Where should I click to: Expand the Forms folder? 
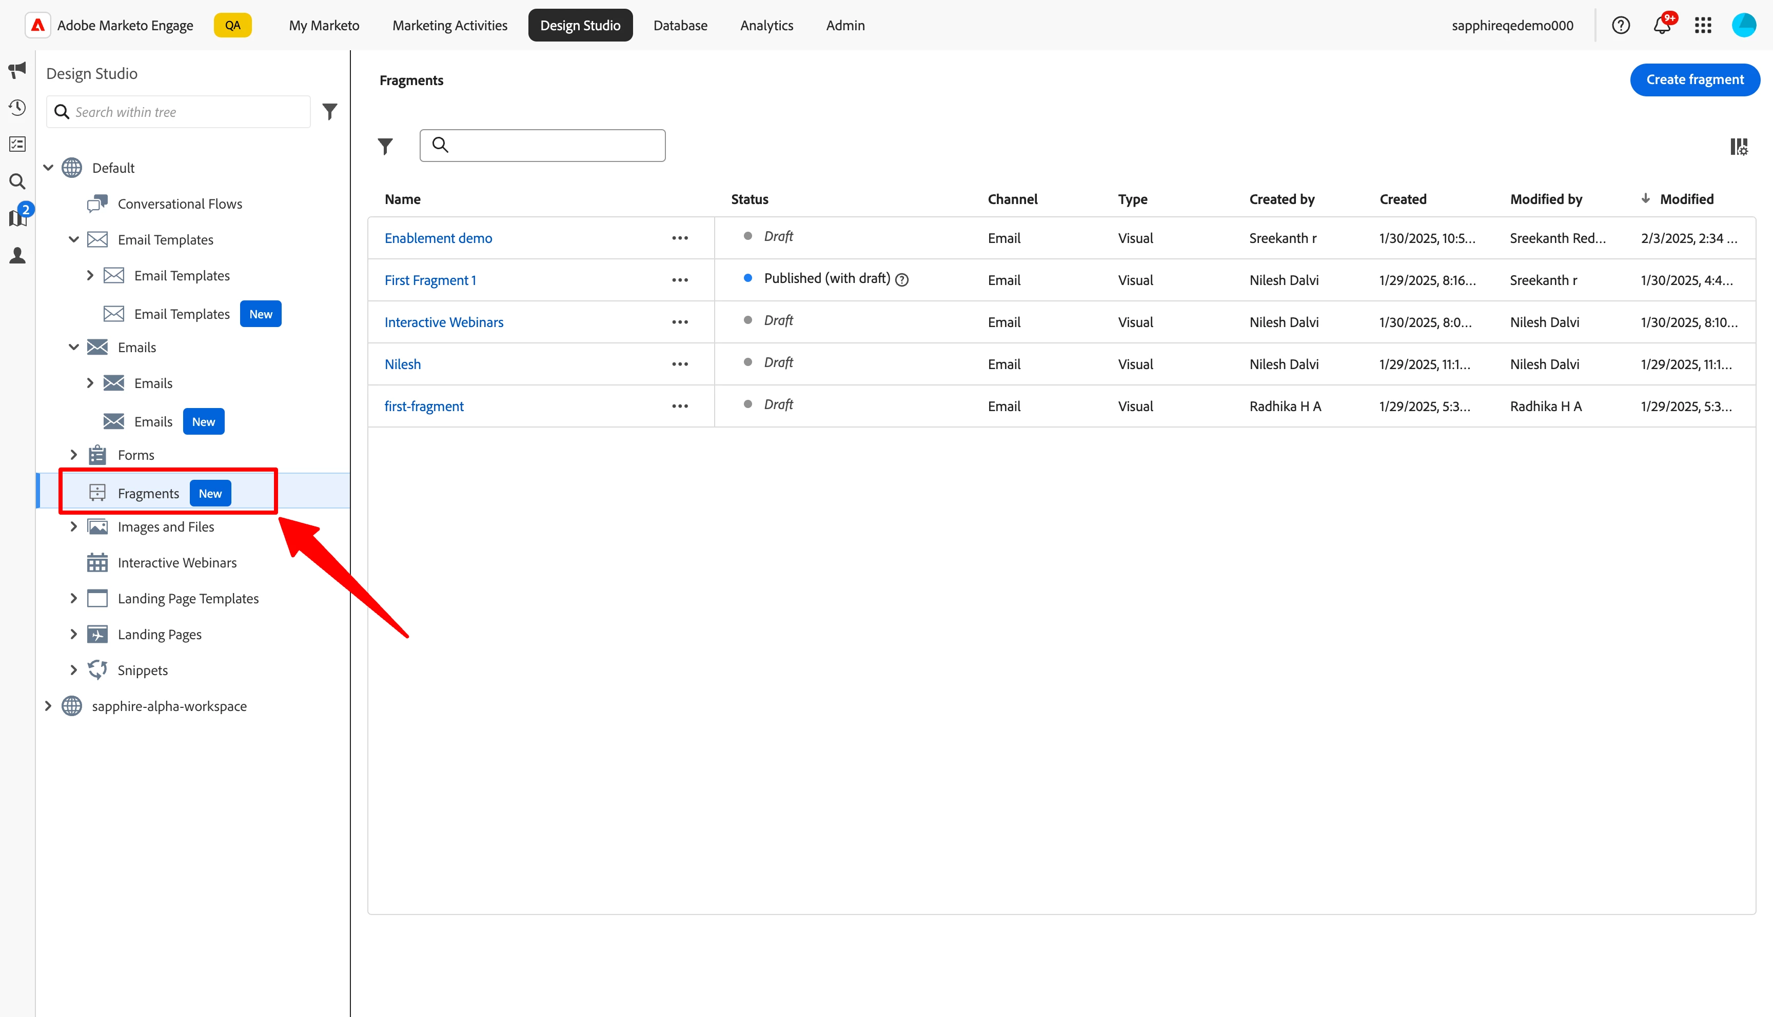pyautogui.click(x=73, y=455)
